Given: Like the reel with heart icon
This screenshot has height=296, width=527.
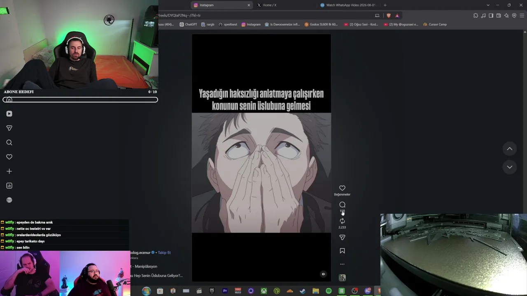Looking at the screenshot, I should tap(342, 188).
